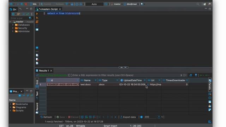Click the TimesDownloaded column header
The image size is (226, 127).
(x=175, y=80)
